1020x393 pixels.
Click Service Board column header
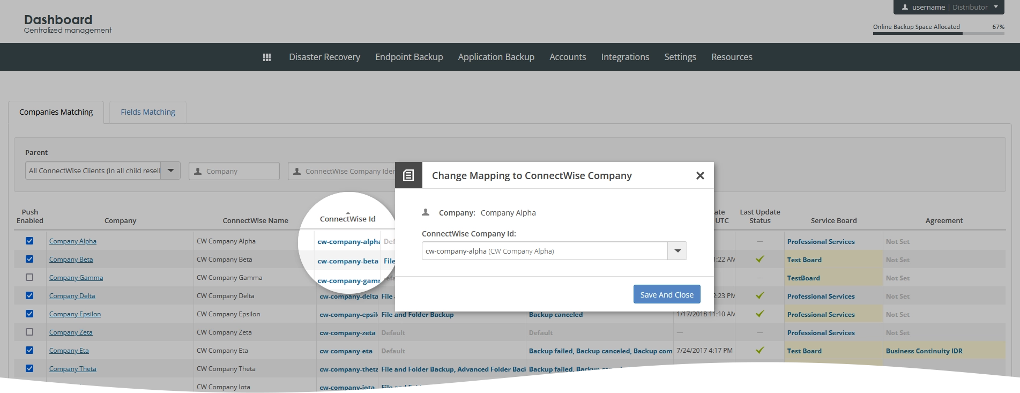tap(833, 220)
